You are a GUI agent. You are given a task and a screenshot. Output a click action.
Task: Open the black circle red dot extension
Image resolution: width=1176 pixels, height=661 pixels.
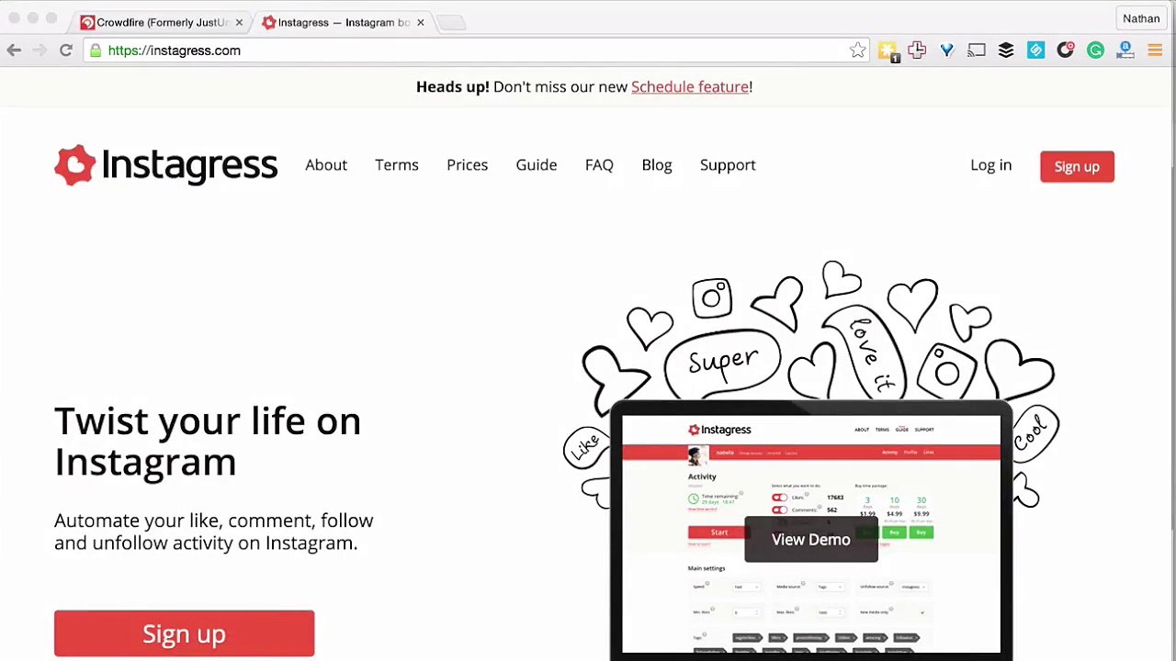[x=1066, y=50]
